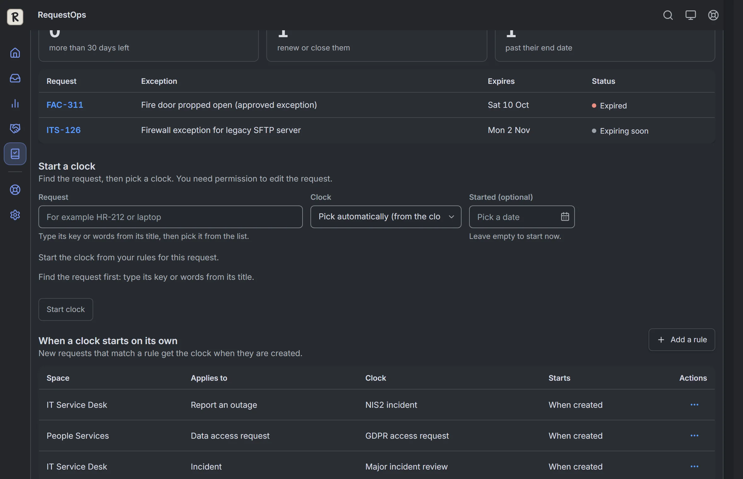Click the 'Mon 2 Nov' expiry date
Screen dimensions: 743x479
coord(509,130)
